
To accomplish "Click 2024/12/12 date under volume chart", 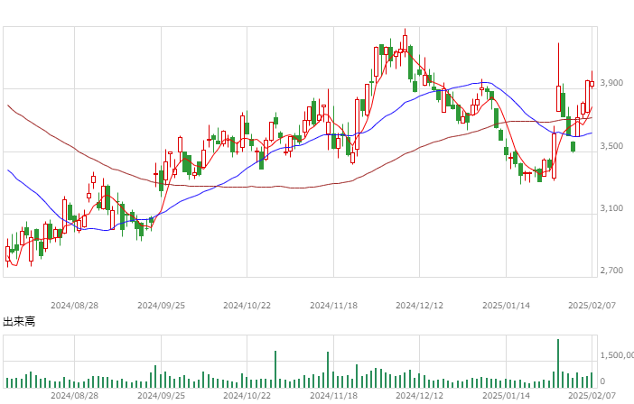I will pyautogui.click(x=419, y=396).
